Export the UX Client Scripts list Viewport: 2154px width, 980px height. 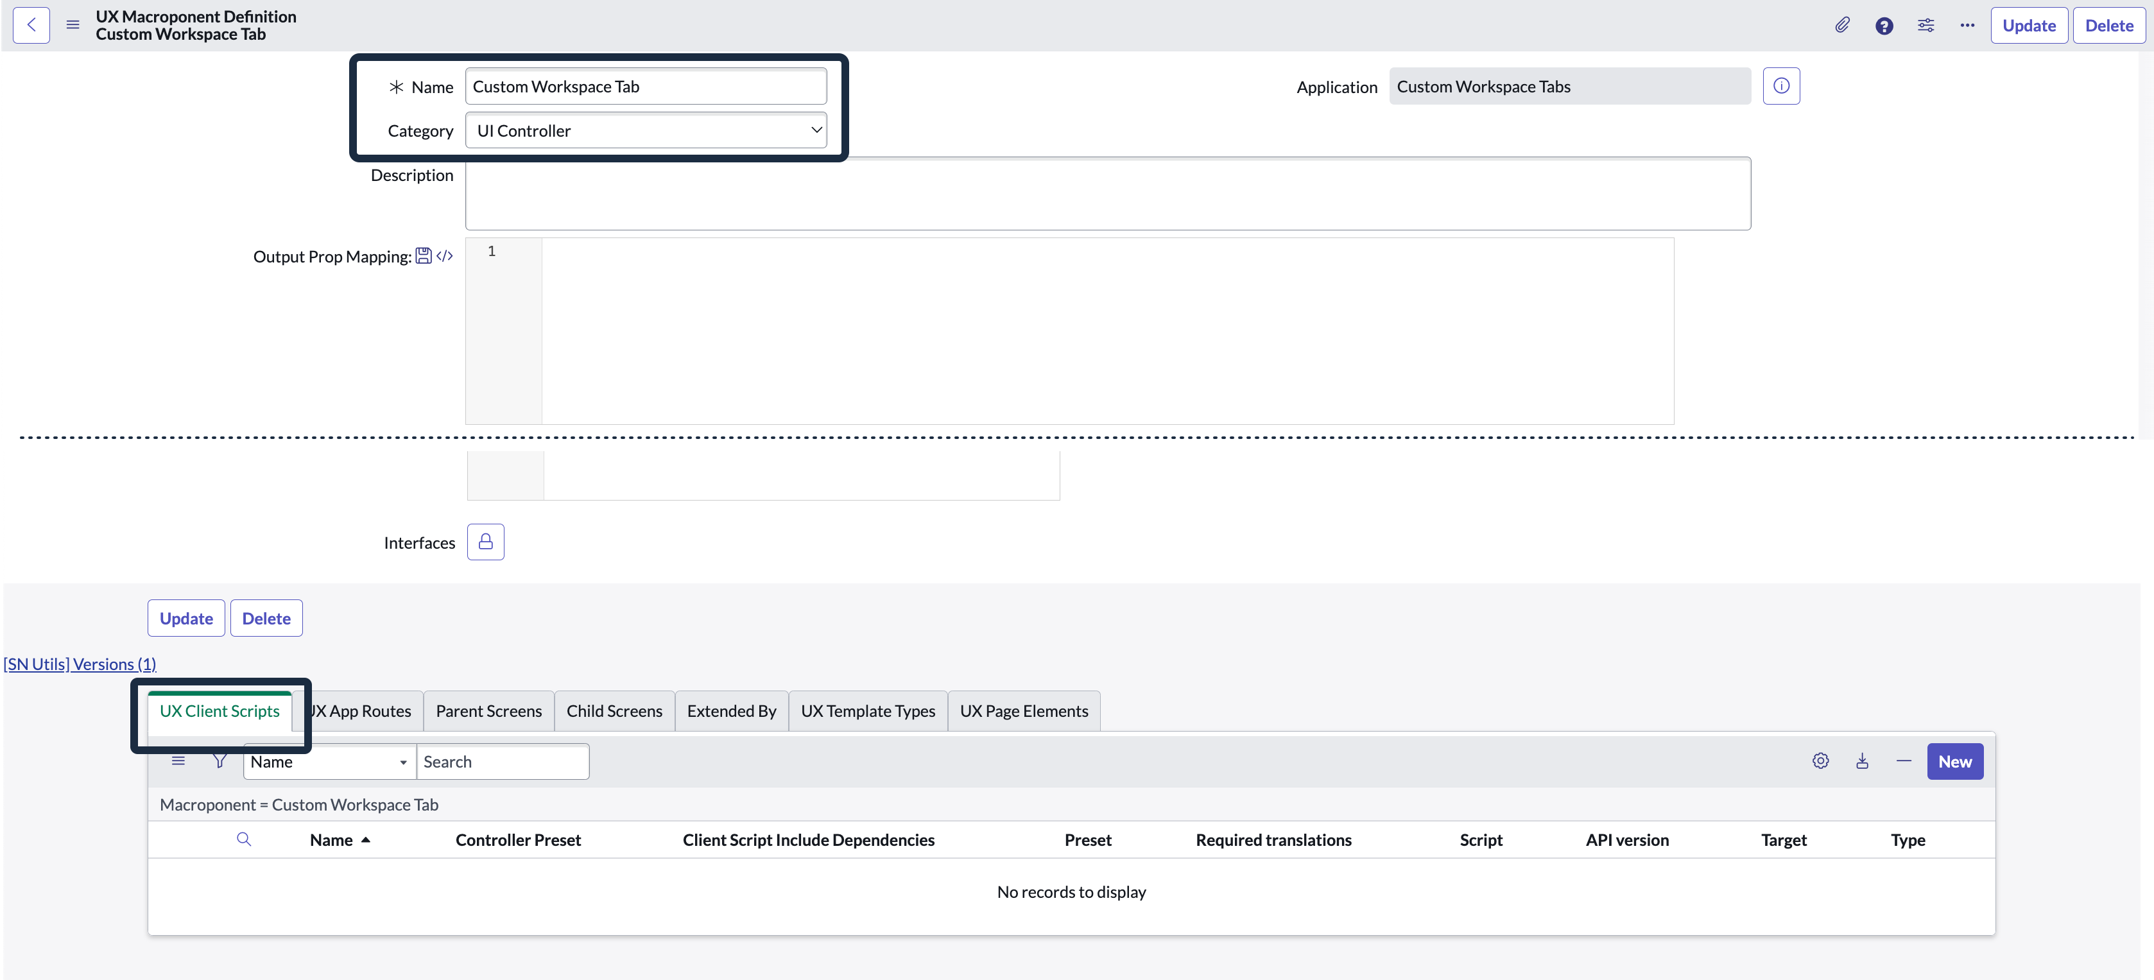(x=1862, y=761)
